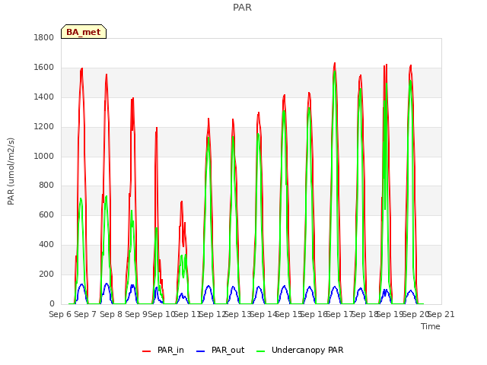Click the Sep 21 x-axis label
Screen dimensions: 487x365
coord(441,314)
